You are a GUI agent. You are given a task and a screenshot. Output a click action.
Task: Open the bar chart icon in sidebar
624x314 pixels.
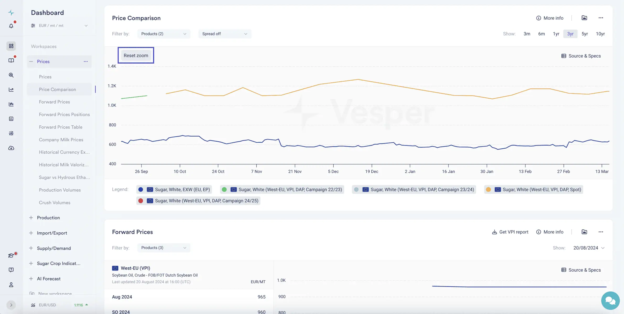[11, 104]
